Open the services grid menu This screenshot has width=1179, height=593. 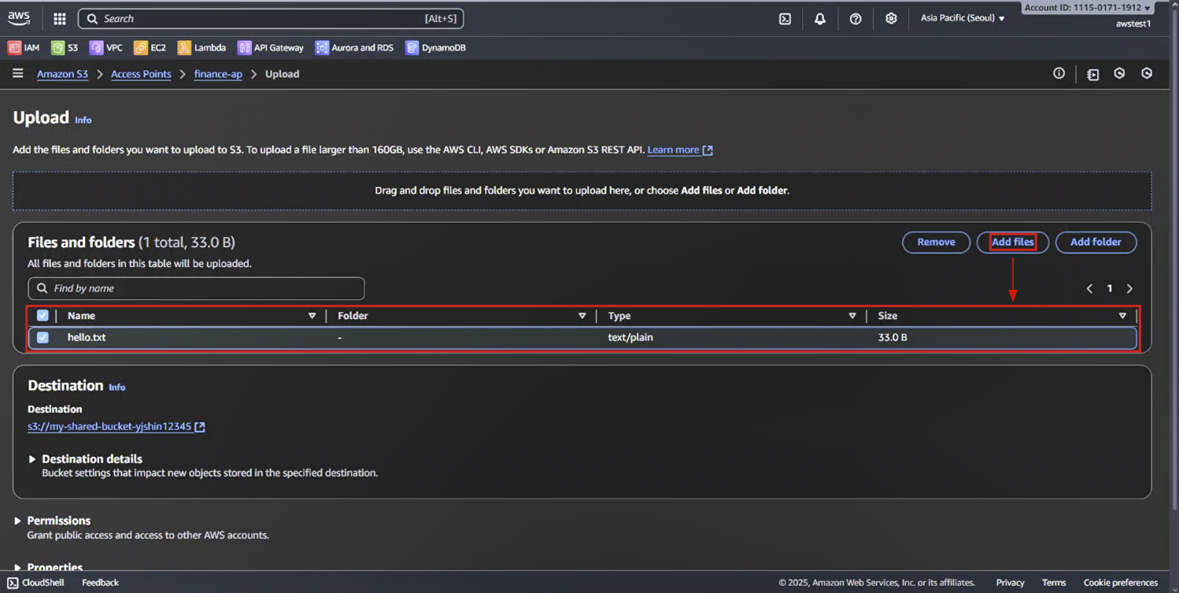(x=60, y=18)
